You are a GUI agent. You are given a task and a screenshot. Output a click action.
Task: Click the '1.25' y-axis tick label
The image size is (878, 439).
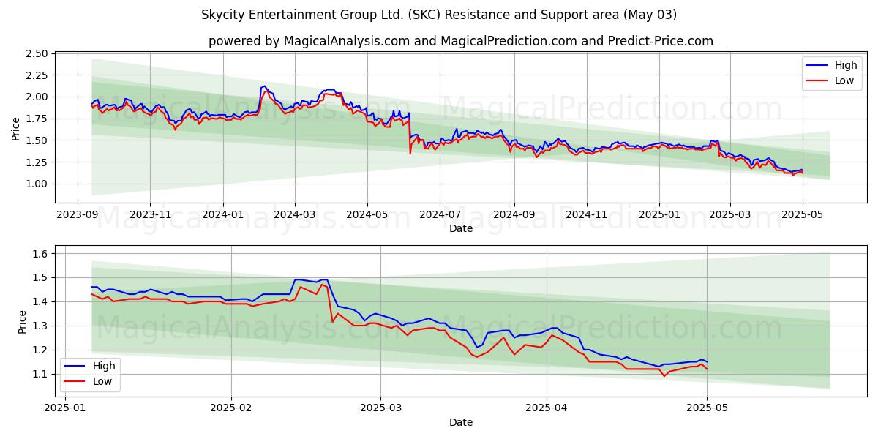(x=37, y=162)
